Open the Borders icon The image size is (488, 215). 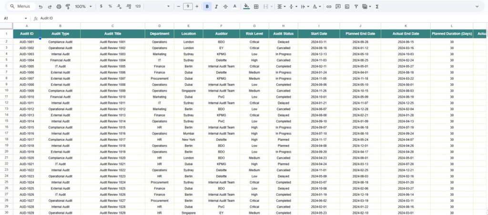pos(256,7)
